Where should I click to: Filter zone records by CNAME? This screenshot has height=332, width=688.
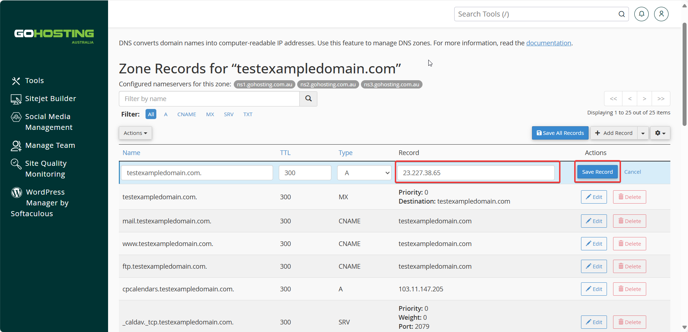(187, 114)
